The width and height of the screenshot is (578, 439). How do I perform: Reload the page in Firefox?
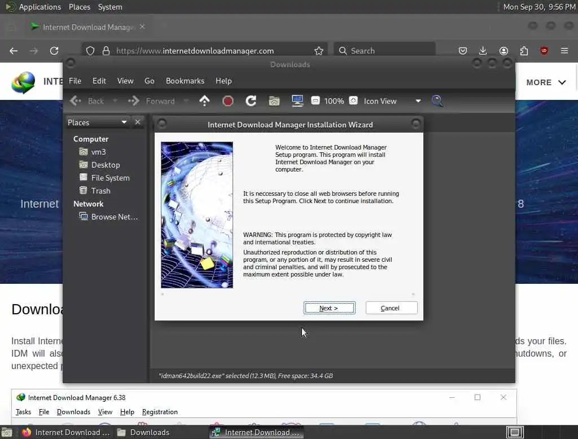[54, 51]
